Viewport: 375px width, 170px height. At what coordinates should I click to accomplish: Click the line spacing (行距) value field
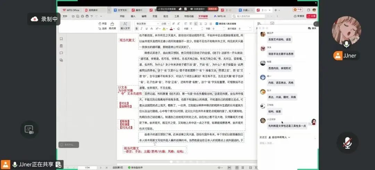(196, 29)
